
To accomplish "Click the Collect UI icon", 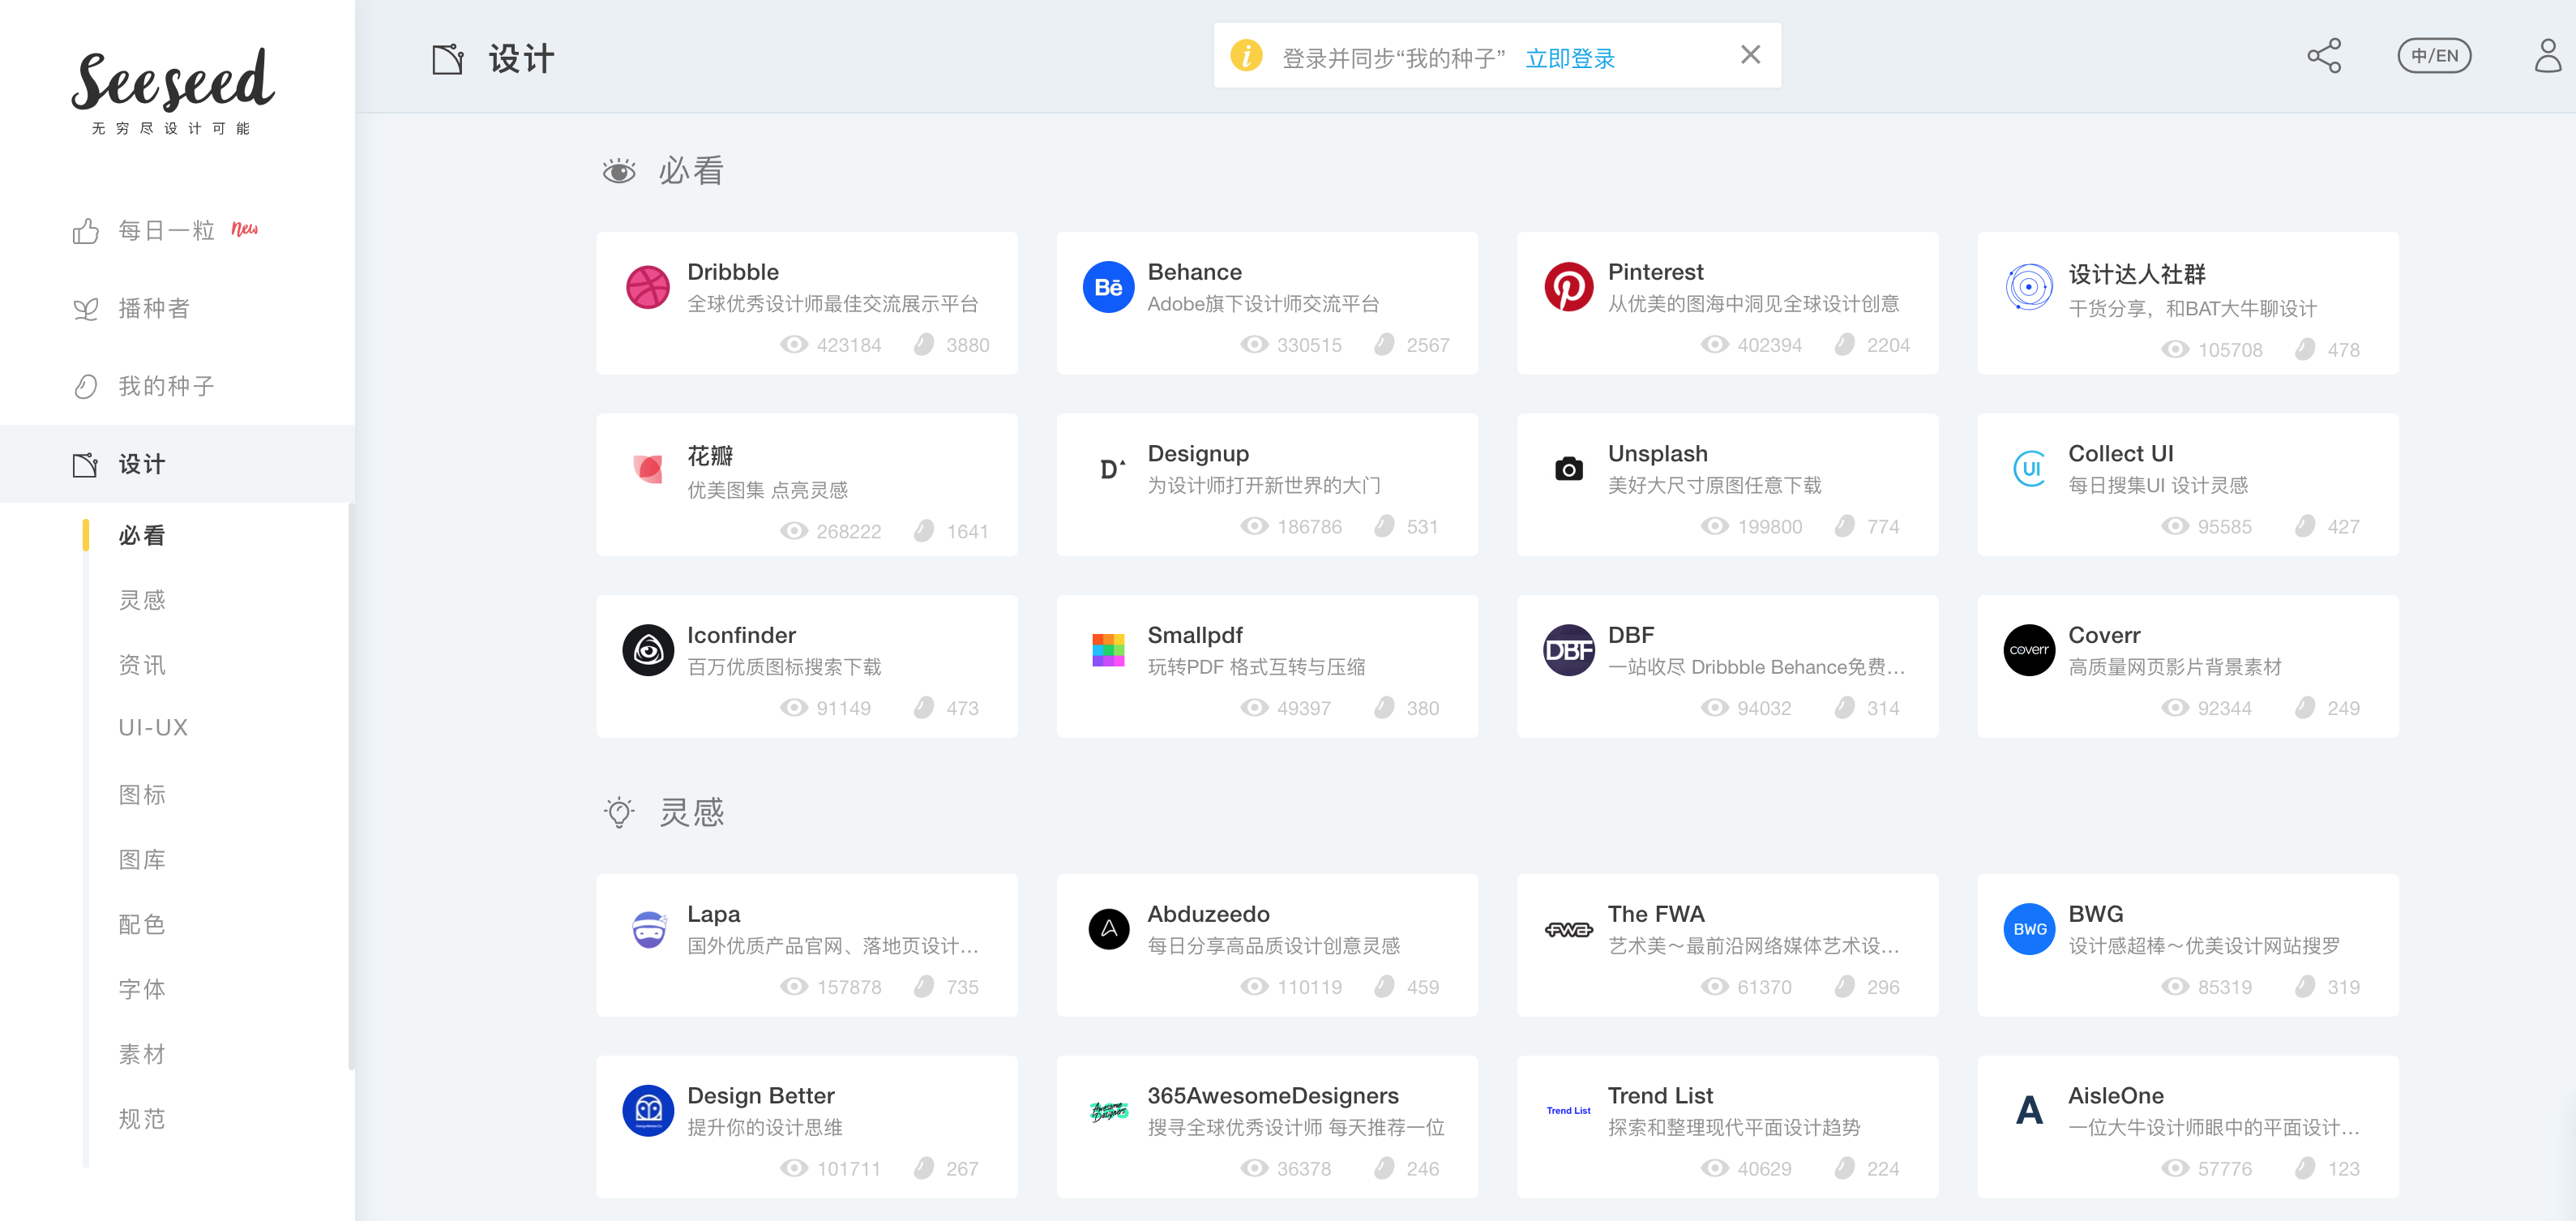I will pyautogui.click(x=2029, y=468).
